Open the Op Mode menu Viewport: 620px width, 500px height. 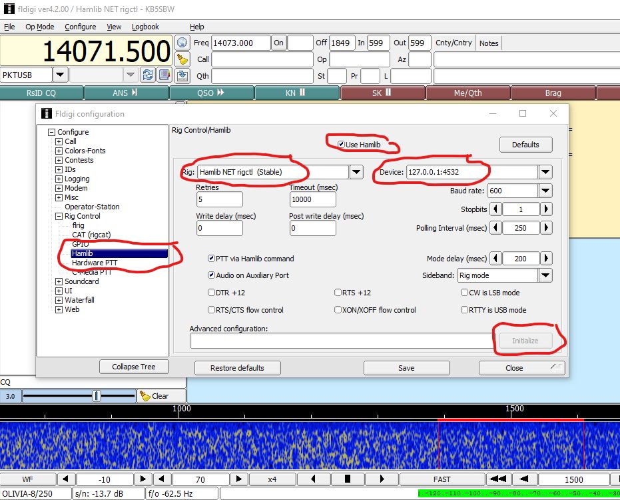pyautogui.click(x=39, y=27)
